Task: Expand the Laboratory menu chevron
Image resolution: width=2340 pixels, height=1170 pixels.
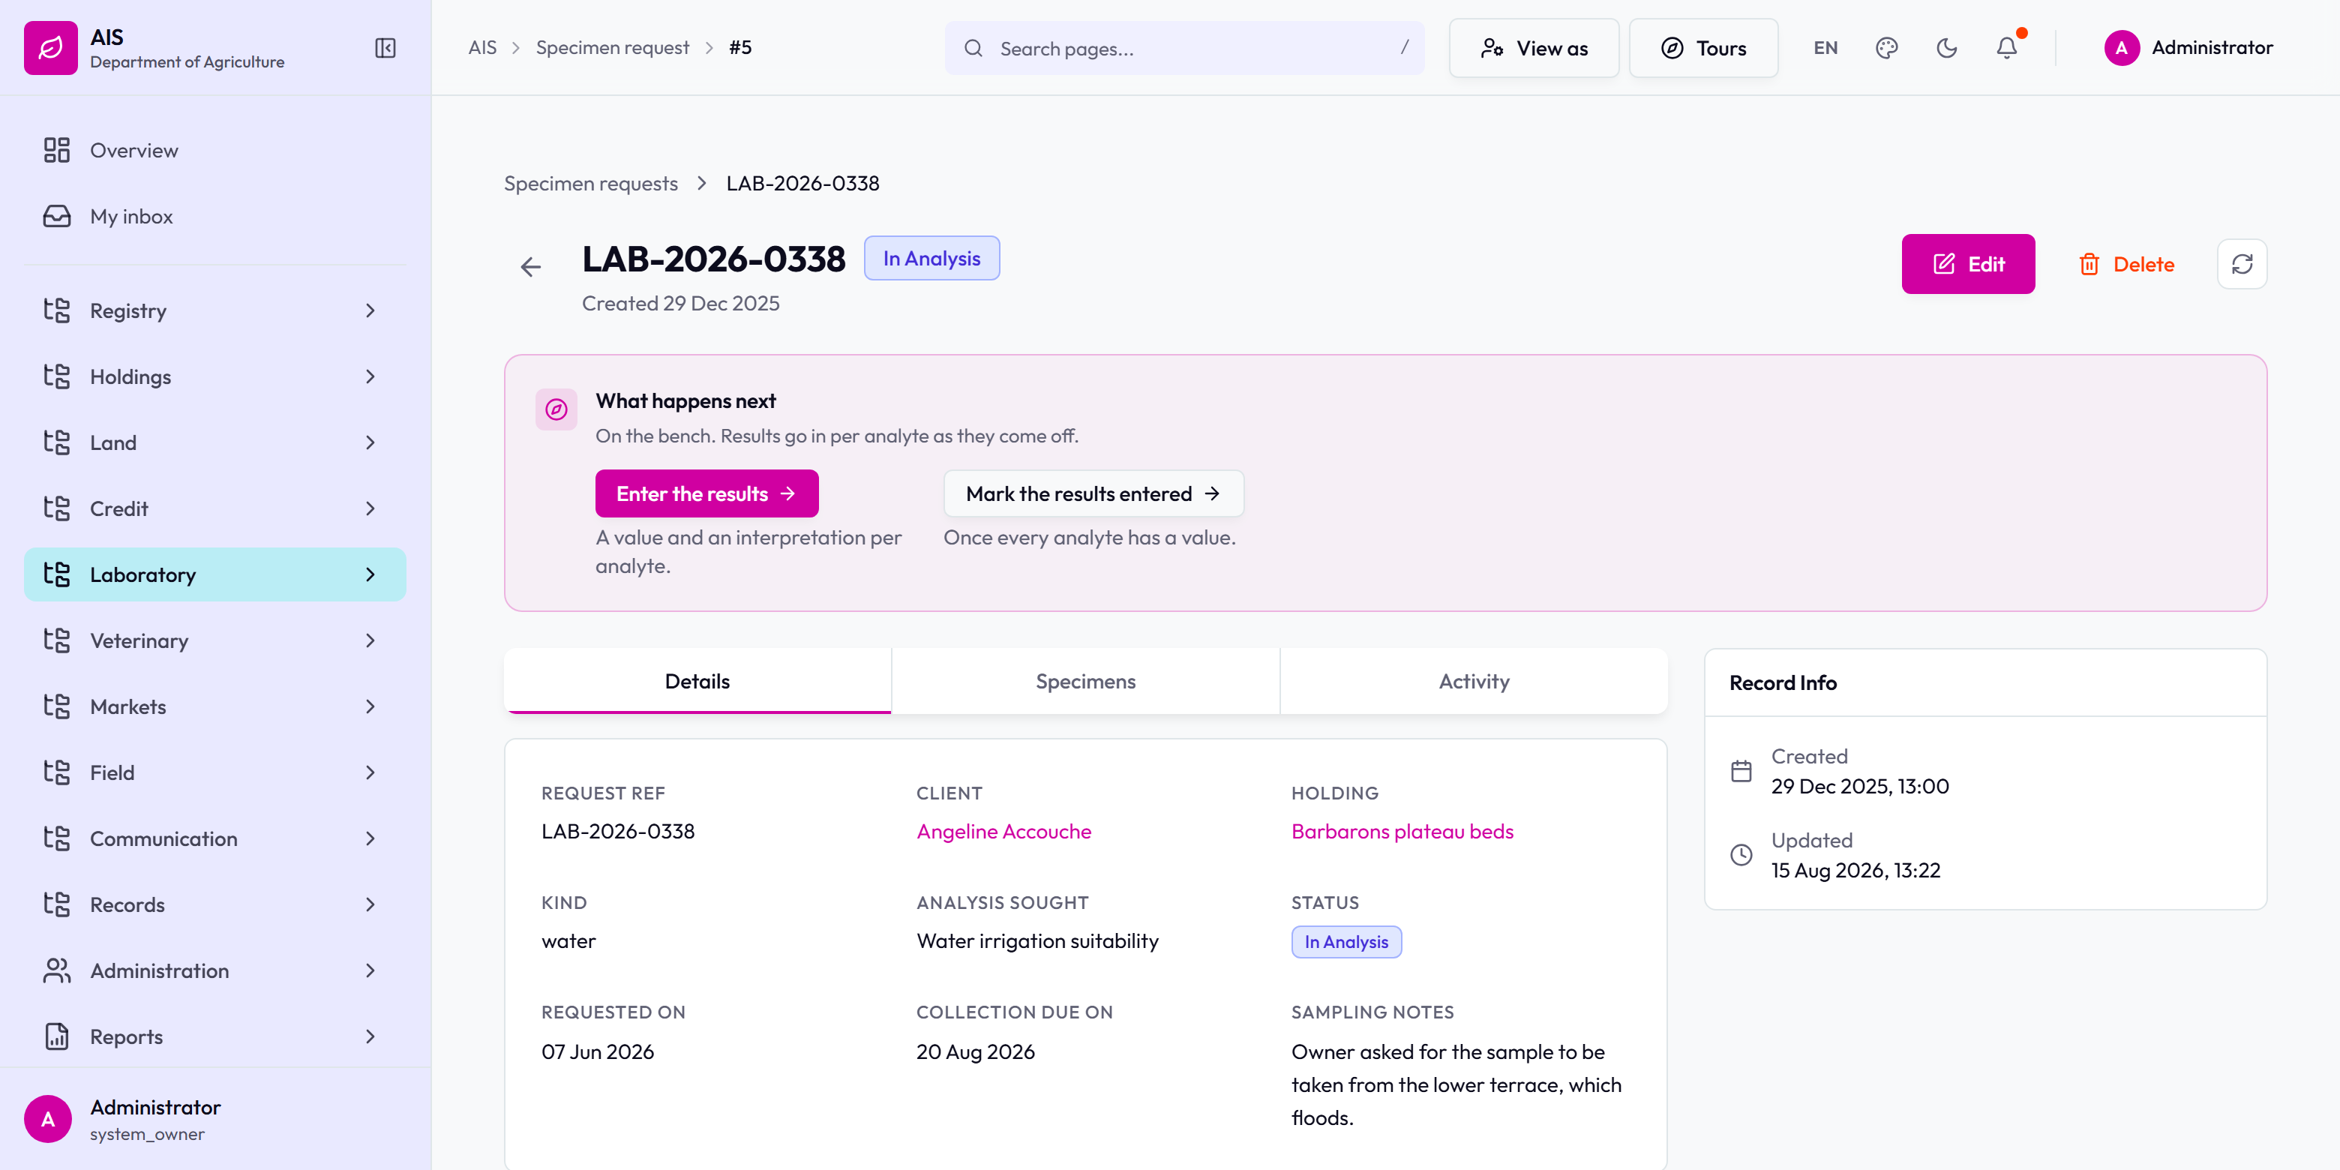Action: (370, 575)
